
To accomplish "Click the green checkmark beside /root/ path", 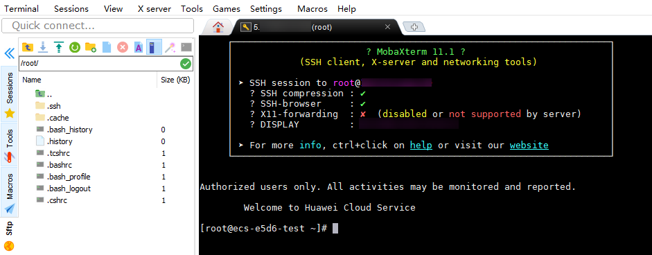I will (x=186, y=64).
